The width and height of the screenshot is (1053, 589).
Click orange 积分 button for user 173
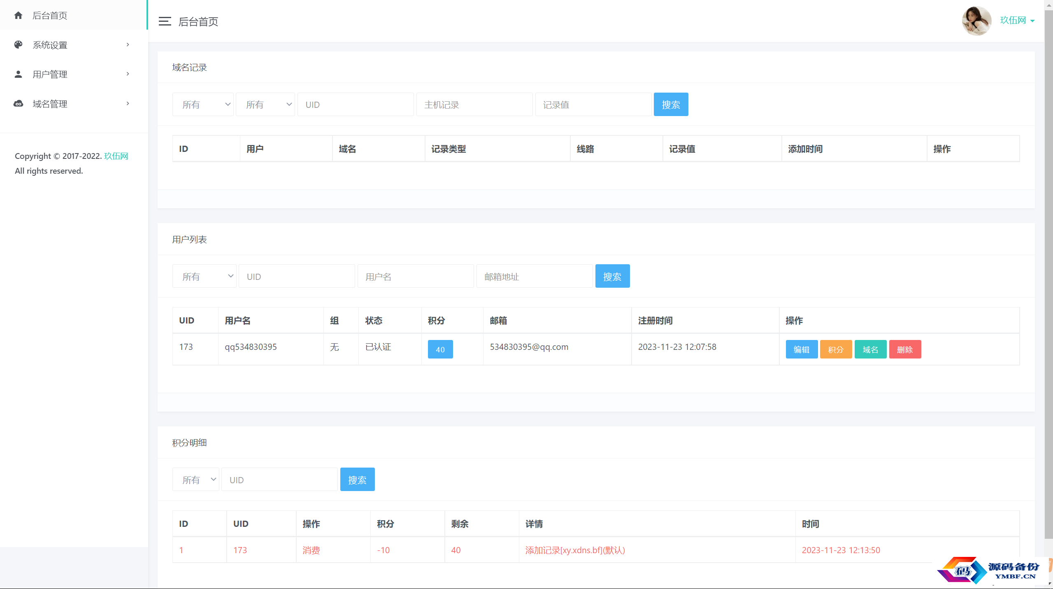pos(836,349)
